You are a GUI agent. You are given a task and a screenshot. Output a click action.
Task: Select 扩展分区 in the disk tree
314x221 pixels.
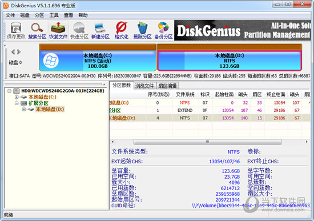coord(38,103)
